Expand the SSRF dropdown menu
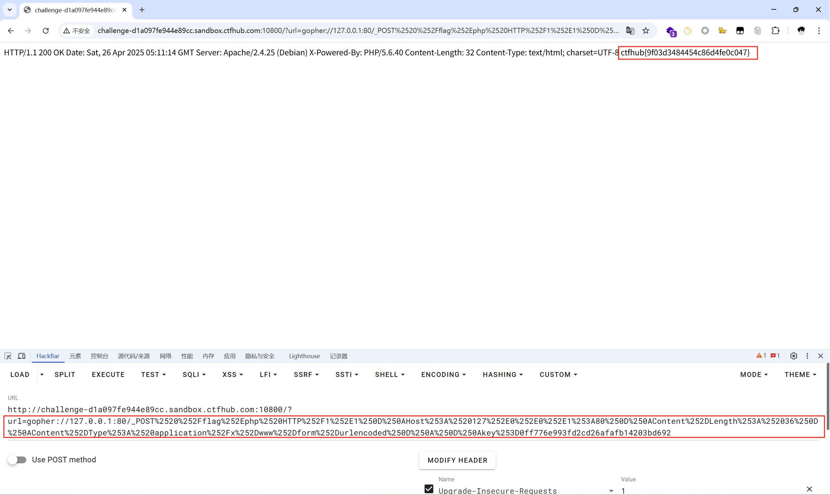 306,375
